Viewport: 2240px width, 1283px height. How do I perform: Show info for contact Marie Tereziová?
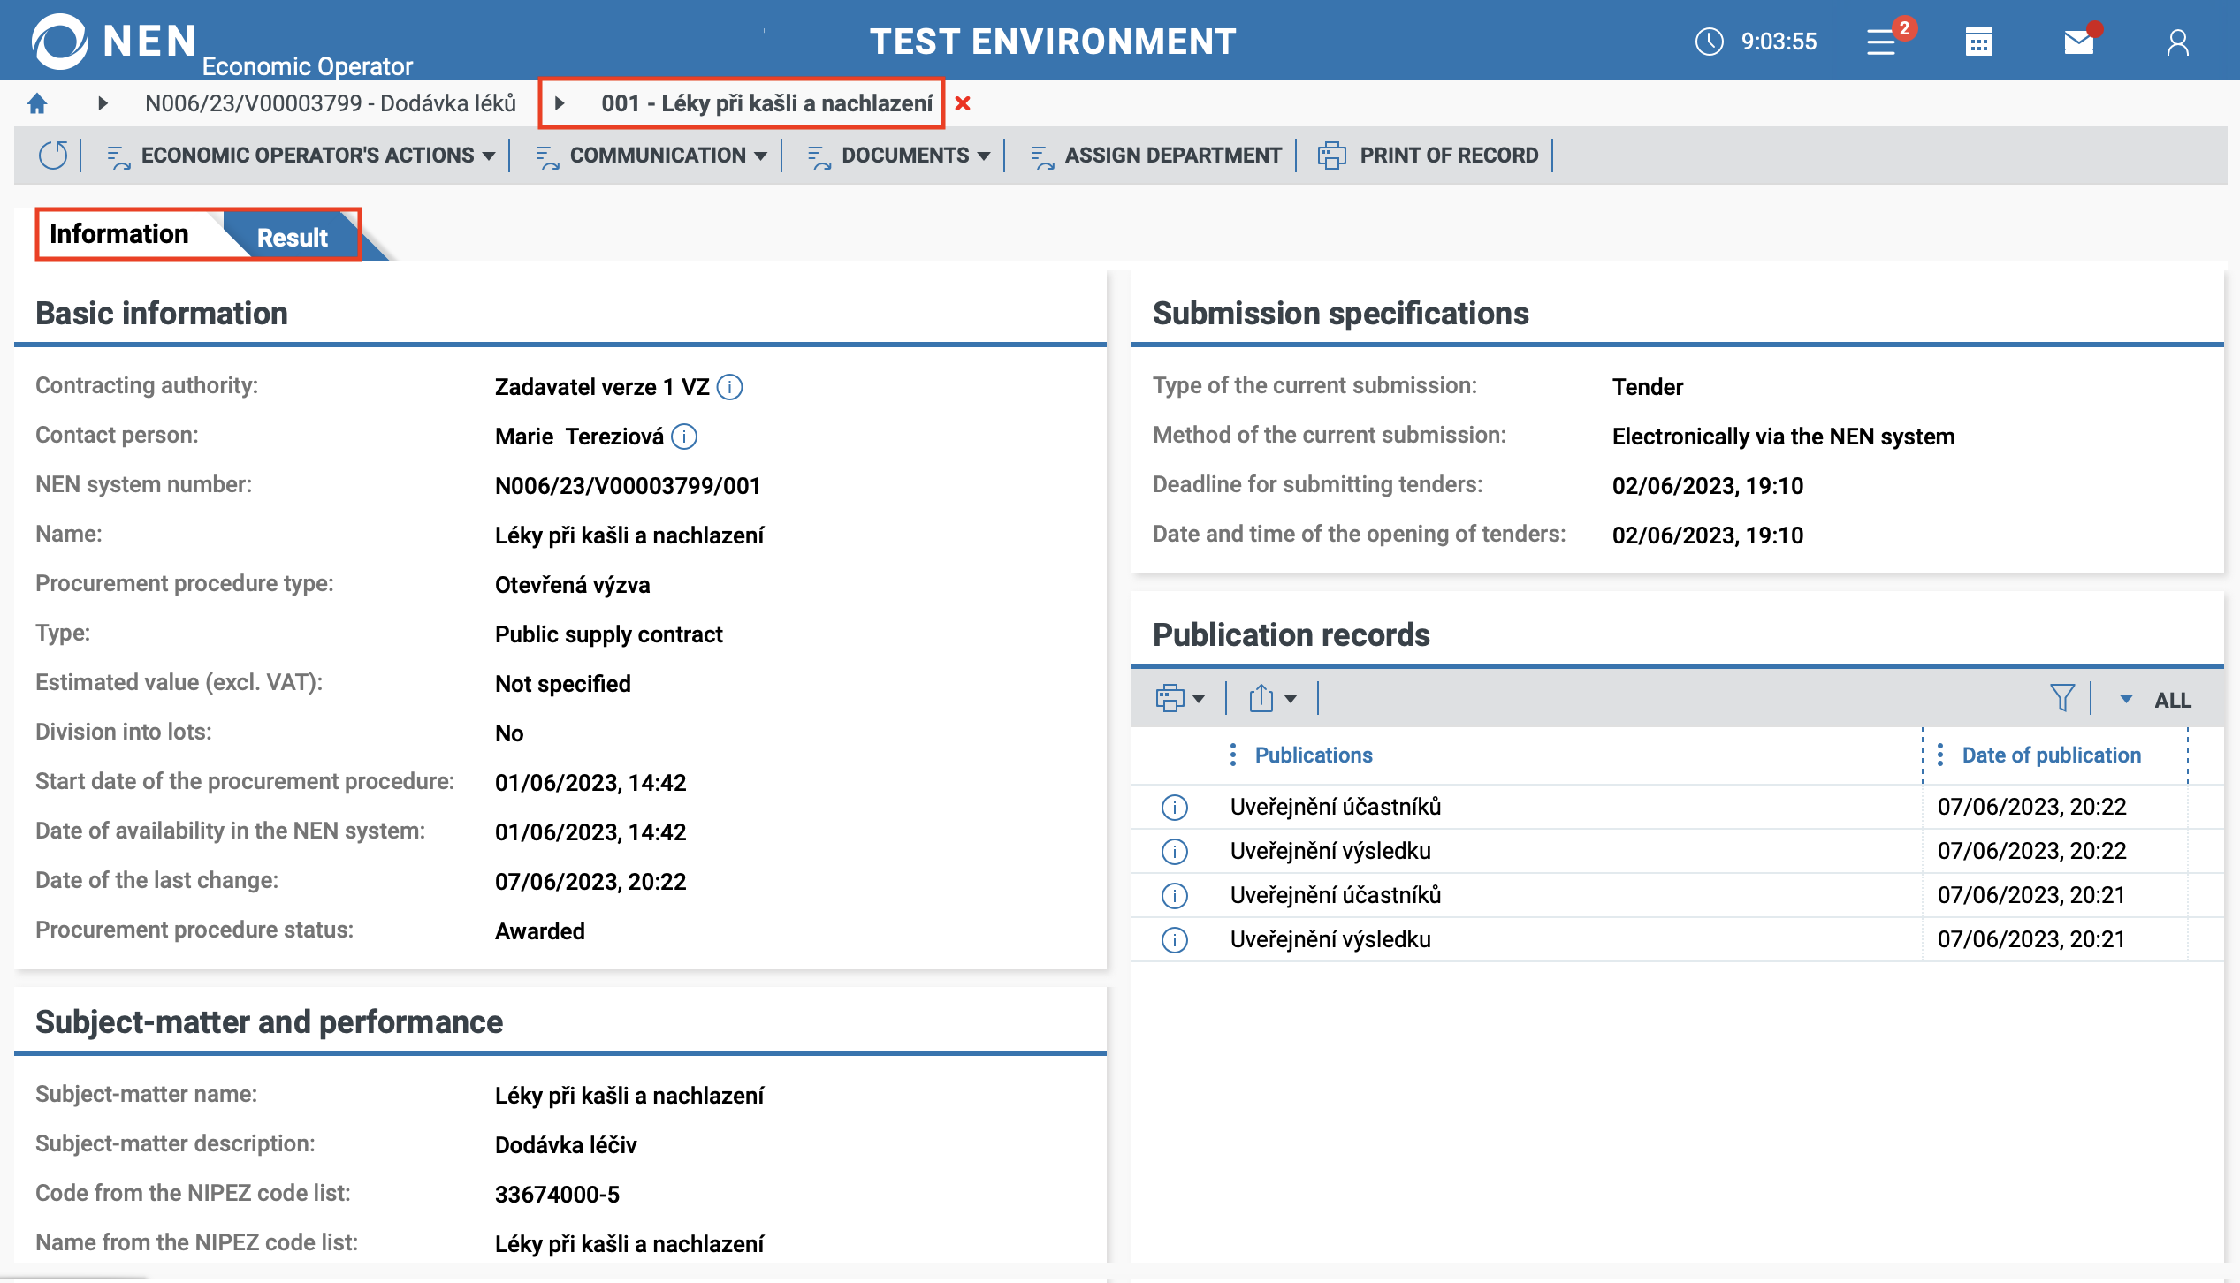[684, 437]
